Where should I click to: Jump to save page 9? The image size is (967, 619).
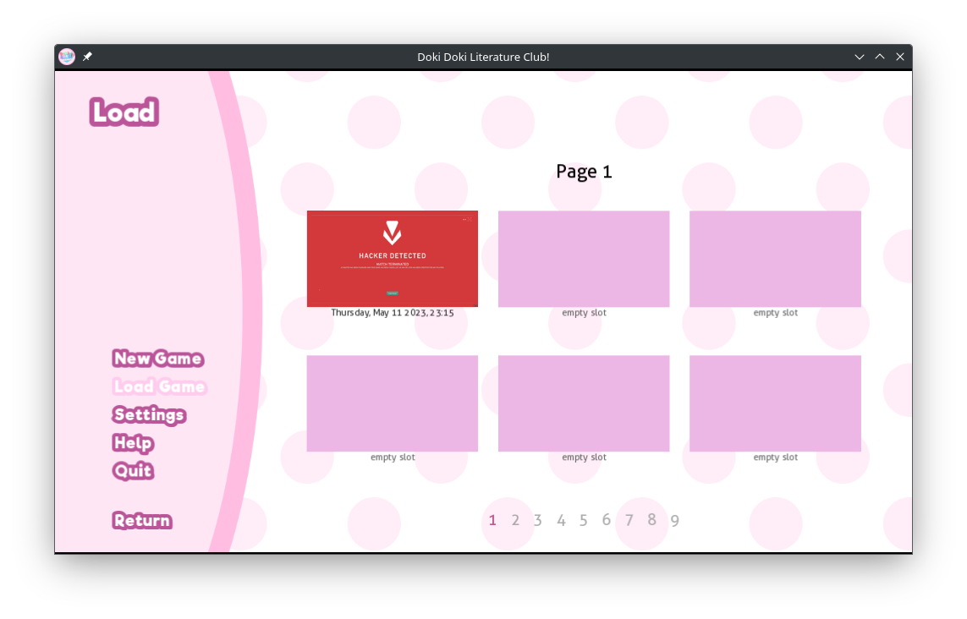point(674,520)
